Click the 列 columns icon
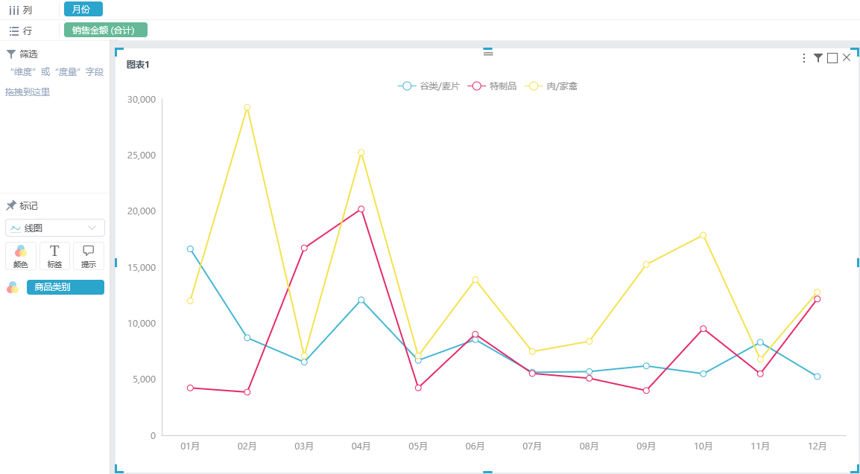860x474 pixels. tap(13, 10)
